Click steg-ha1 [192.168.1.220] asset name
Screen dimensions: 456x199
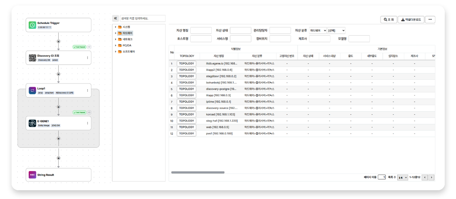tap(222, 121)
